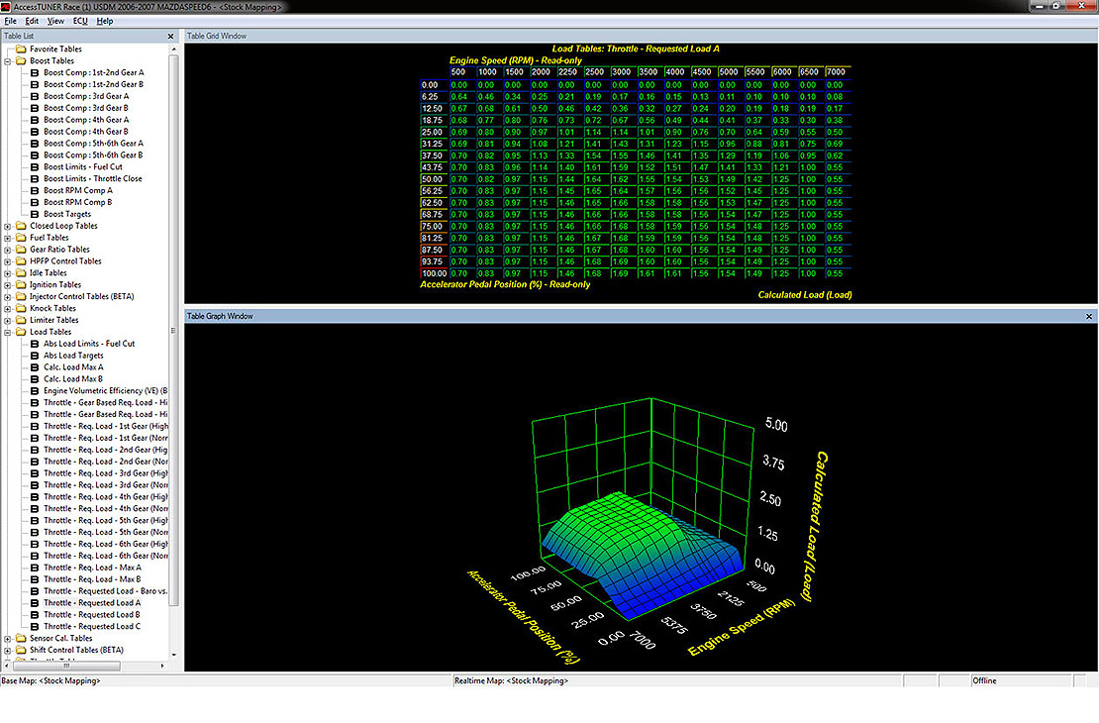This screenshot has height=723, width=1099.
Task: Click table icon for Throttle - Requested Load C
Action: point(35,626)
